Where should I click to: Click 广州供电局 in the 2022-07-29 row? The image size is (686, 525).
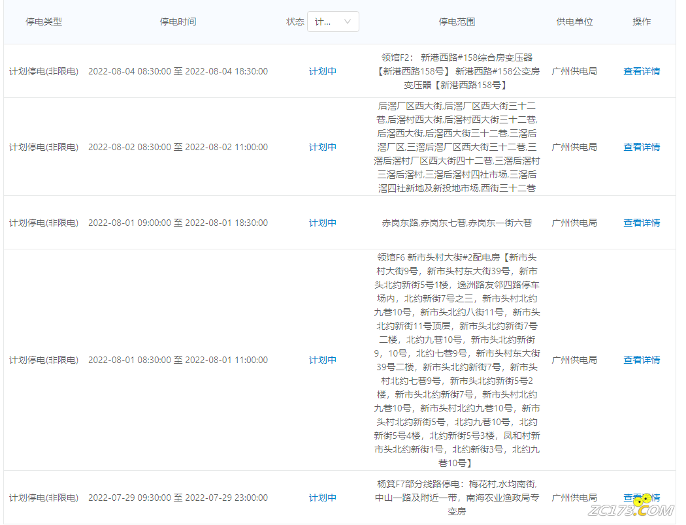[574, 498]
